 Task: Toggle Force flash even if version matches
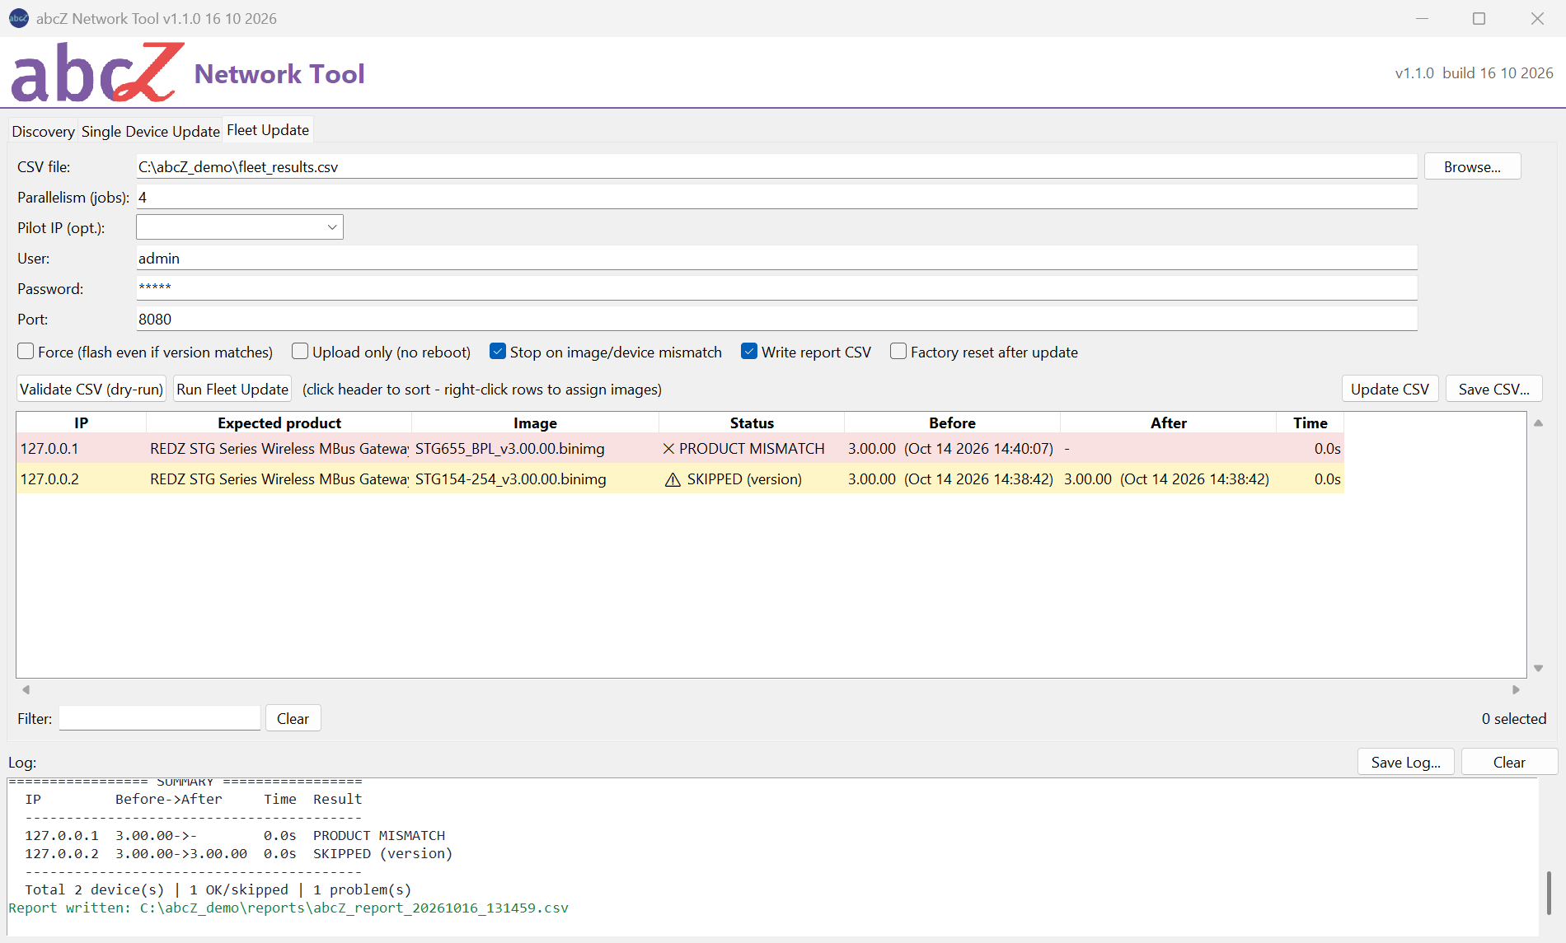coord(26,352)
